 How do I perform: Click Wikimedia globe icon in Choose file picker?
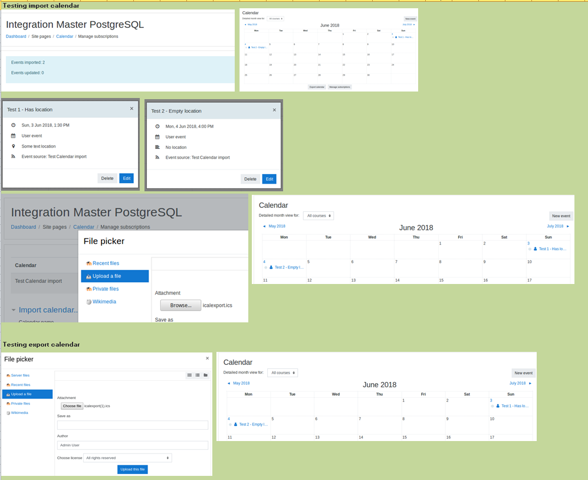point(8,413)
